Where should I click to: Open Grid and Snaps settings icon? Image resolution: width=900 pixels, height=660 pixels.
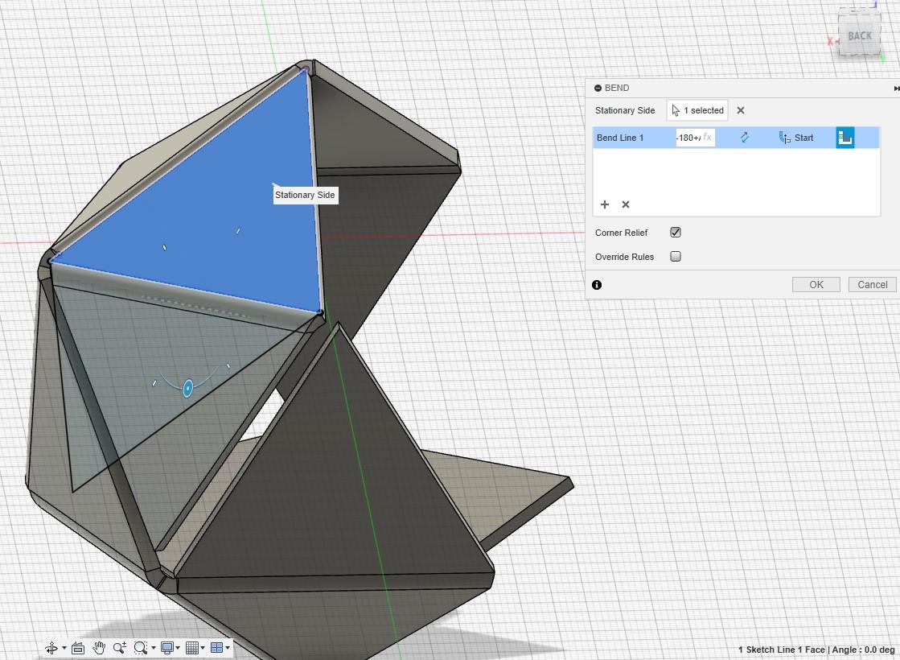click(x=192, y=648)
